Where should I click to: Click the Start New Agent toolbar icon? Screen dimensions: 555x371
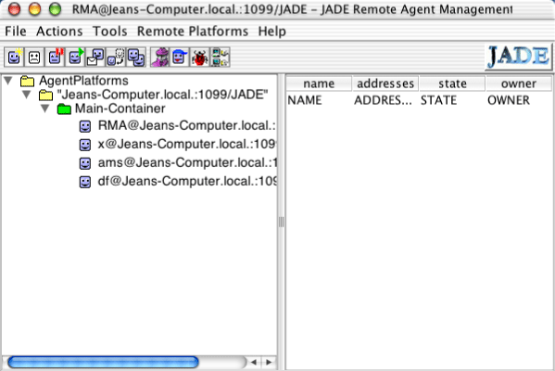pyautogui.click(x=14, y=57)
